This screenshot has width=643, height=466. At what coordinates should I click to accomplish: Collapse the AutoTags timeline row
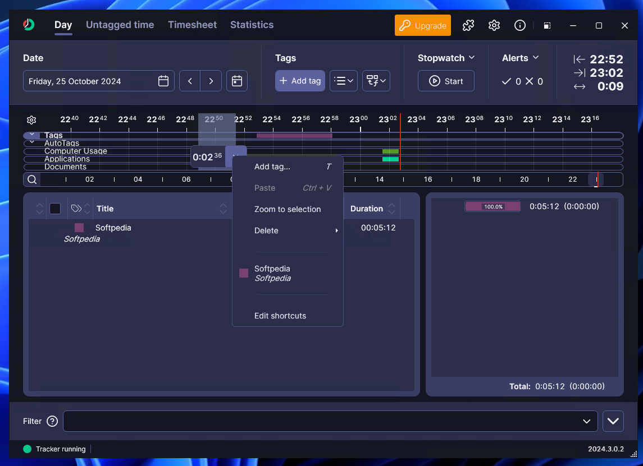coord(32,143)
